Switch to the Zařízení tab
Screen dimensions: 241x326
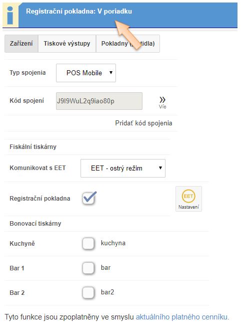[x=21, y=44]
